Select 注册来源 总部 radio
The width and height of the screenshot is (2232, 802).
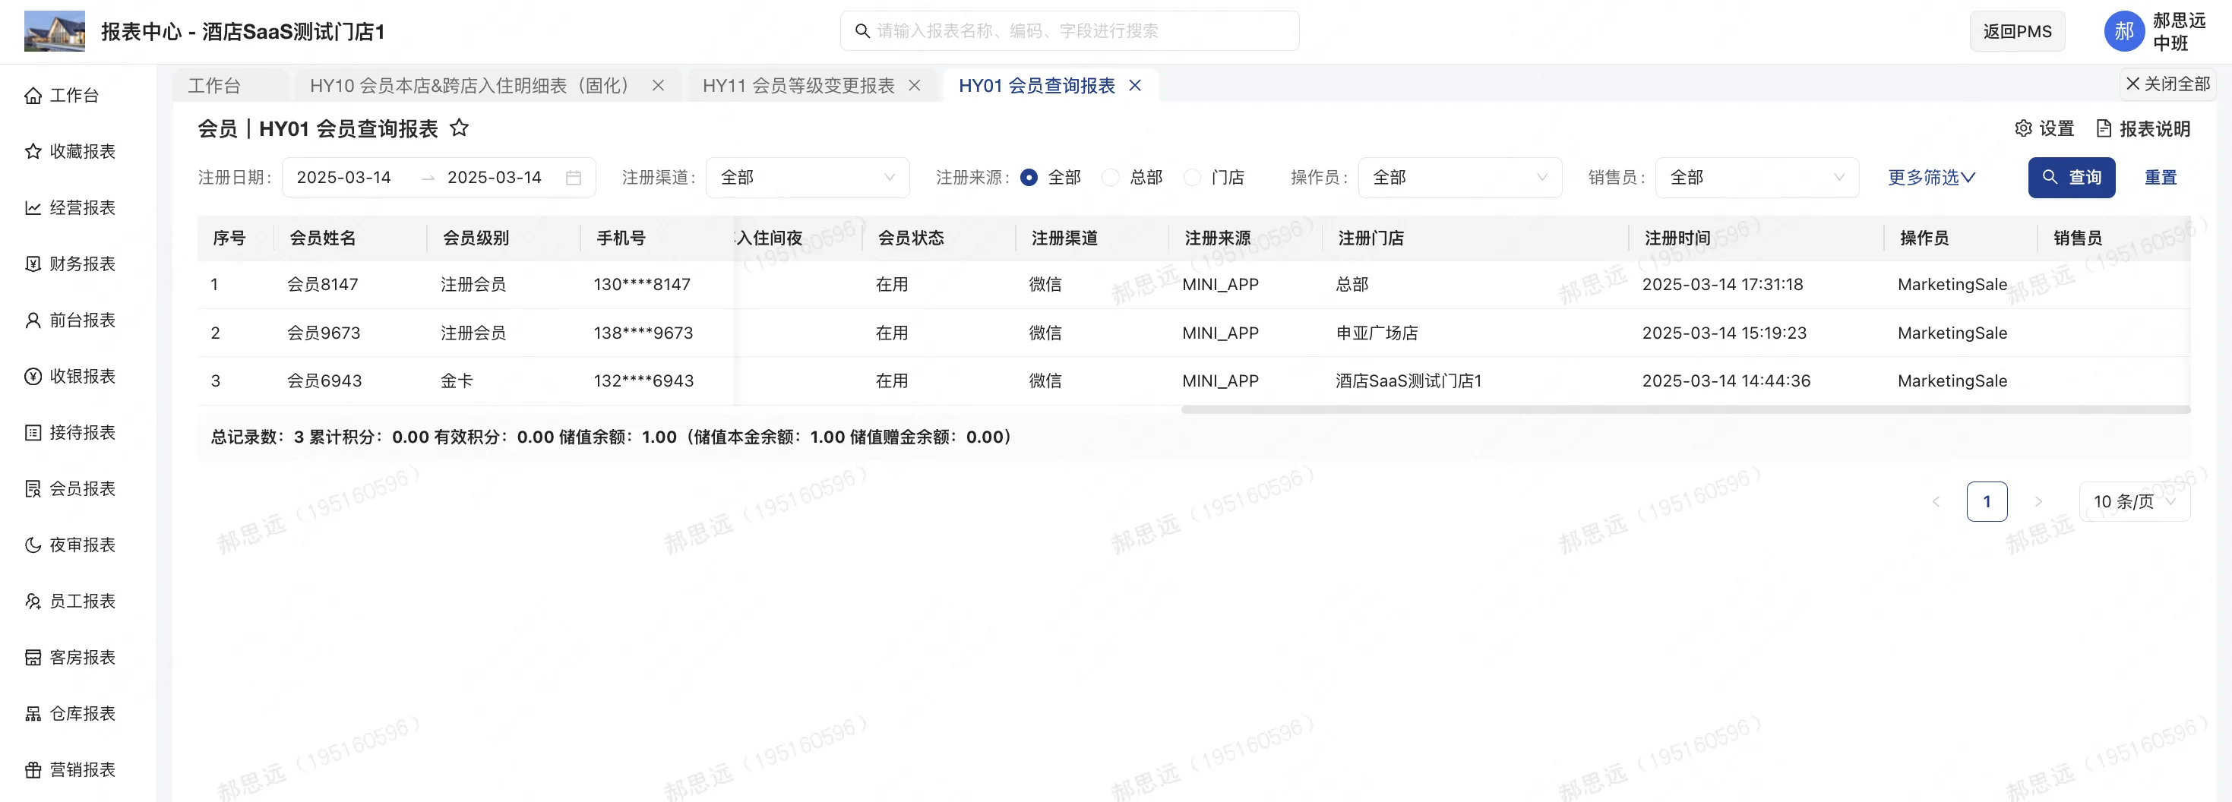1111,178
